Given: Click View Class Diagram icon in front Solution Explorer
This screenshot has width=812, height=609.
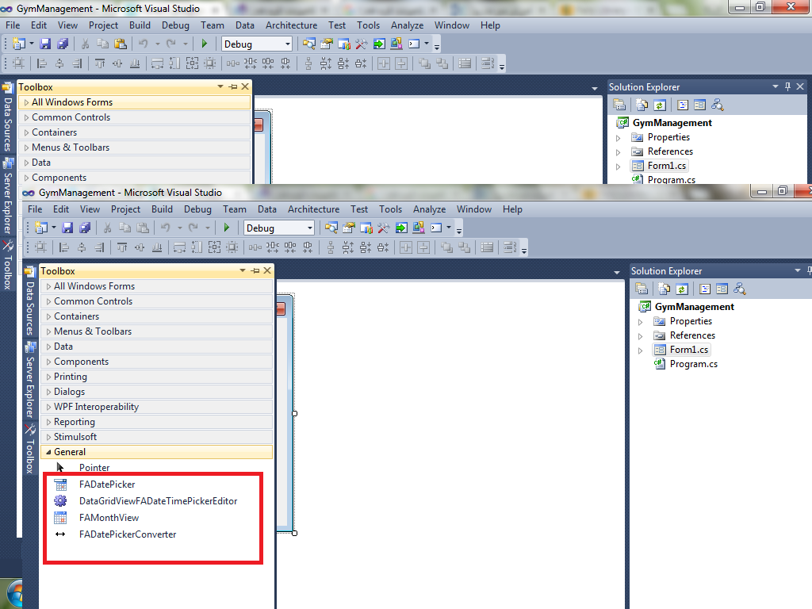Looking at the screenshot, I should (x=740, y=289).
